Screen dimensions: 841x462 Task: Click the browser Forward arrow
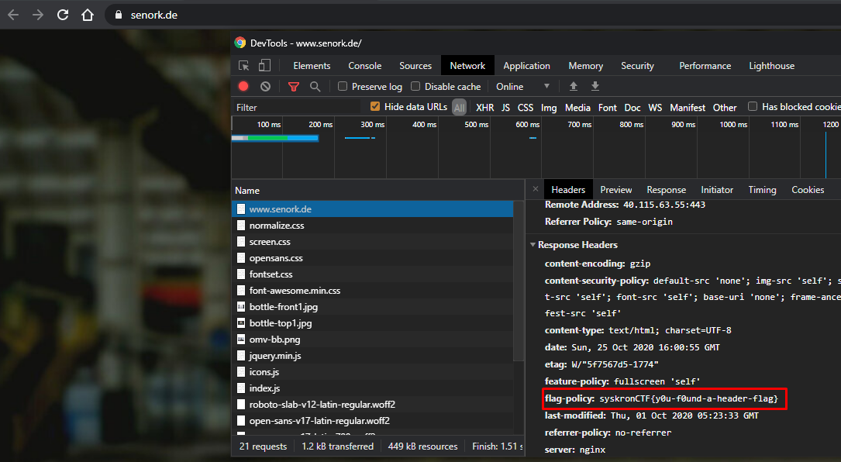[x=37, y=15]
